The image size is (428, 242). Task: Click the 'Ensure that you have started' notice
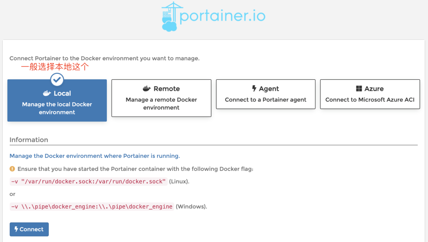[x=135, y=169]
